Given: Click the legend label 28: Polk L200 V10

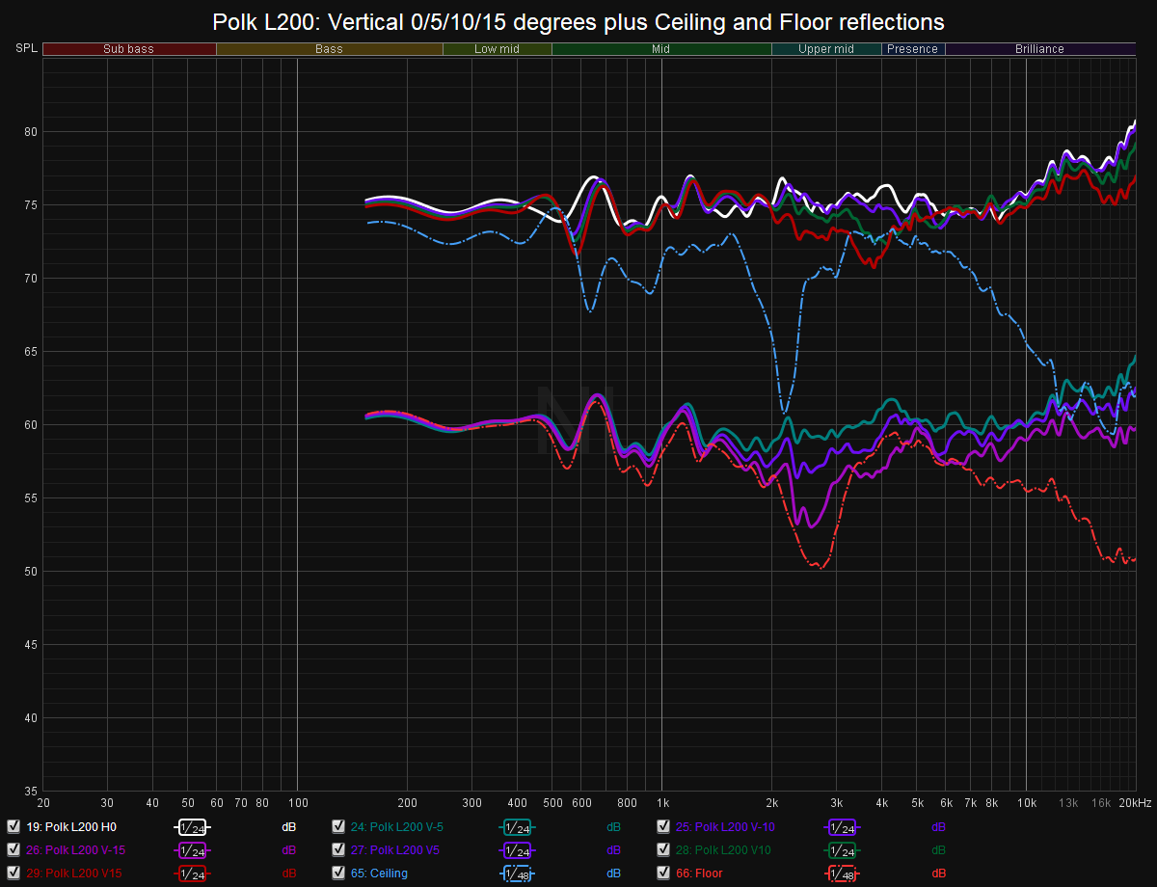Looking at the screenshot, I should 723,849.
